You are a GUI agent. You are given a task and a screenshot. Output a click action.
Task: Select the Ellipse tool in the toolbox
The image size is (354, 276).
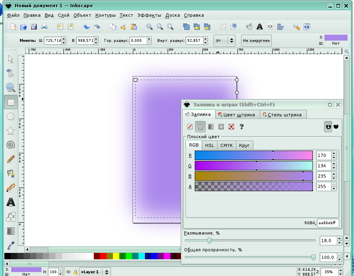(x=11, y=116)
